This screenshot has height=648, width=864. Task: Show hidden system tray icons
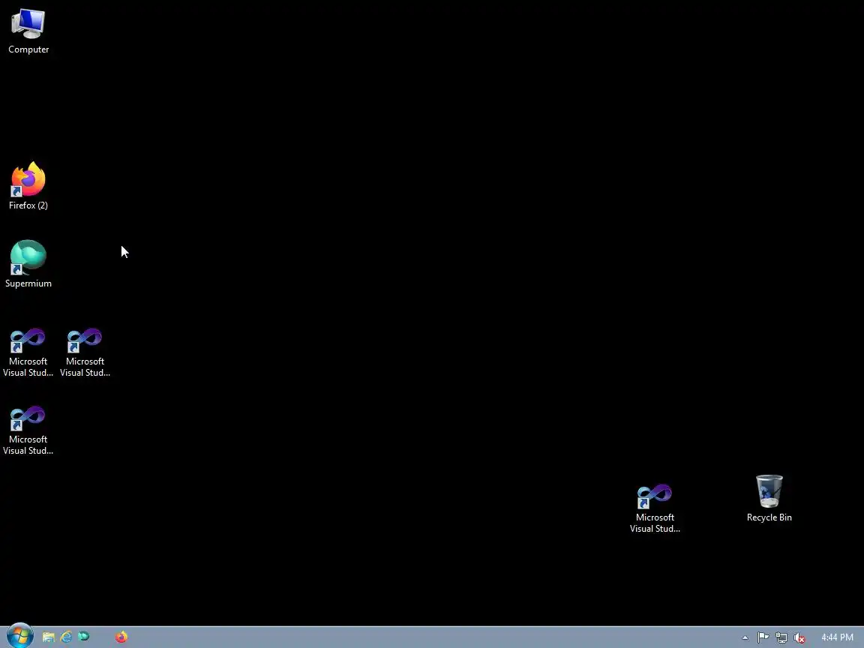point(745,637)
